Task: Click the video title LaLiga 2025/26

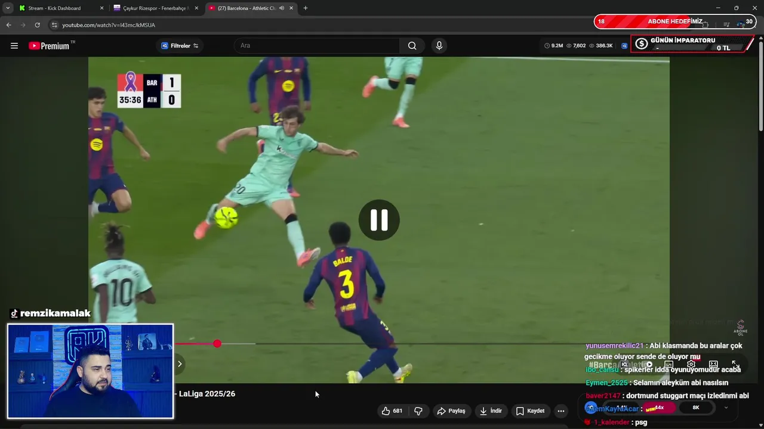Action: click(x=207, y=394)
